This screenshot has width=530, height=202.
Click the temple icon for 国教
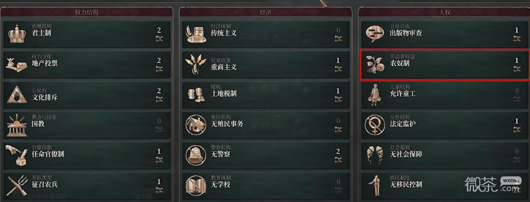coord(17,125)
